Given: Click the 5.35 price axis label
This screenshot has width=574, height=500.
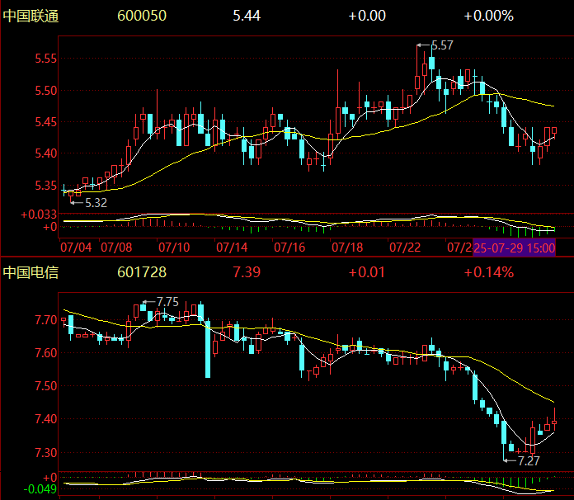Looking at the screenshot, I should [x=45, y=186].
